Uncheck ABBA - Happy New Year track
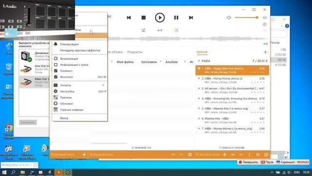This screenshot has width=312, height=176. click(199, 68)
